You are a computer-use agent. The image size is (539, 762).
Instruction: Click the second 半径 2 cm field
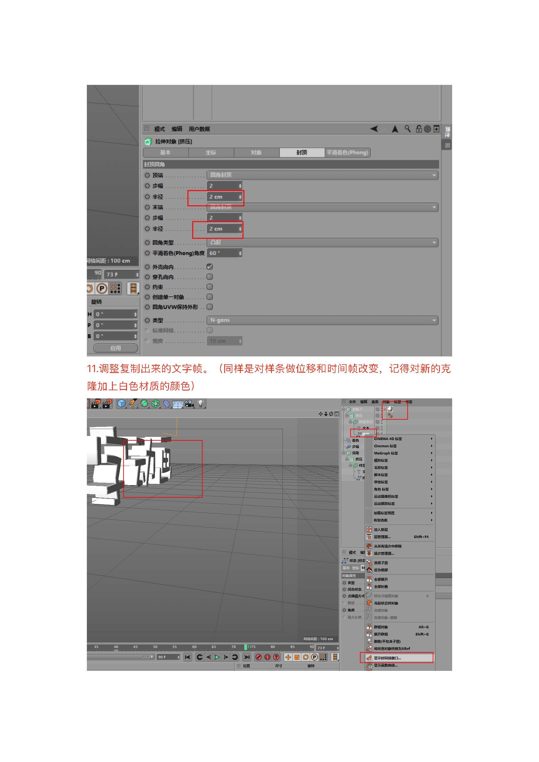225,229
